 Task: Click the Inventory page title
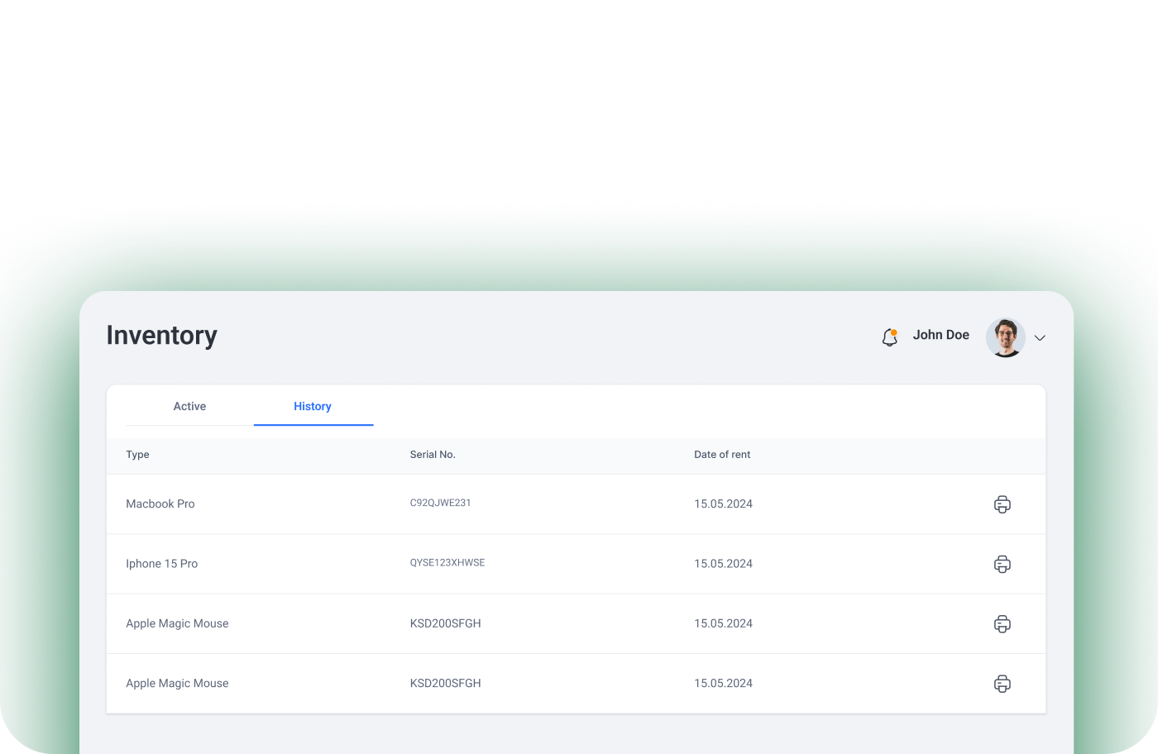pyautogui.click(x=162, y=336)
